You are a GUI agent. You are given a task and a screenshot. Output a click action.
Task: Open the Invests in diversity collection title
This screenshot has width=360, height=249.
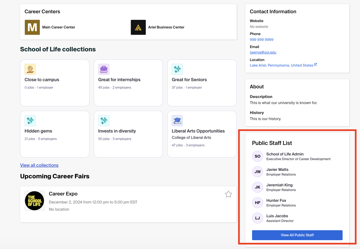pyautogui.click(x=117, y=131)
